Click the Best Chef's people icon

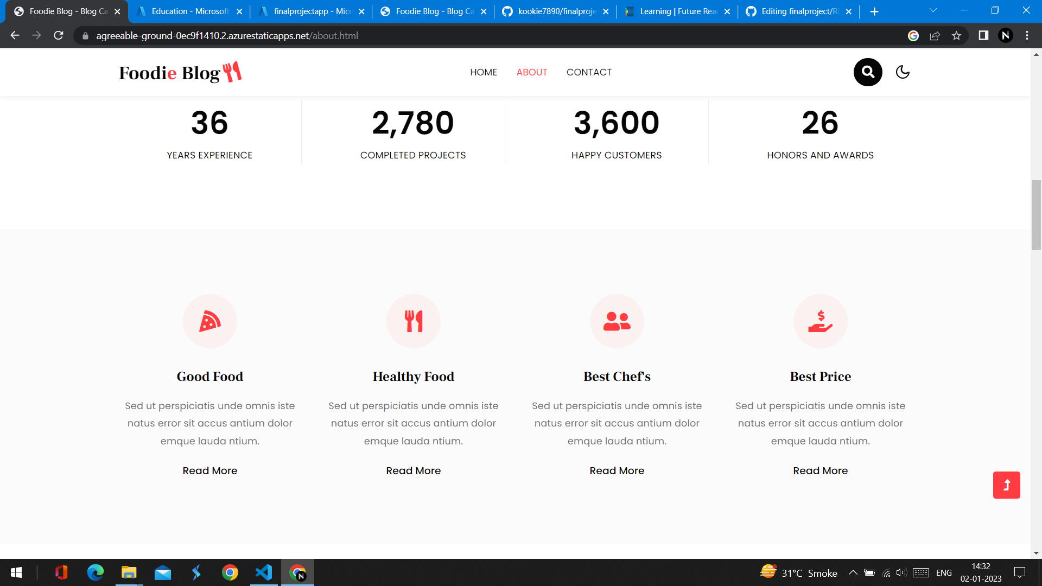click(617, 321)
